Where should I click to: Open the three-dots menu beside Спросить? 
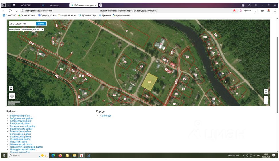[x=255, y=11]
